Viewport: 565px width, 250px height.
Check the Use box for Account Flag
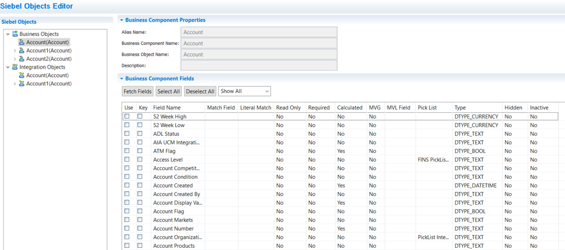pos(127,211)
